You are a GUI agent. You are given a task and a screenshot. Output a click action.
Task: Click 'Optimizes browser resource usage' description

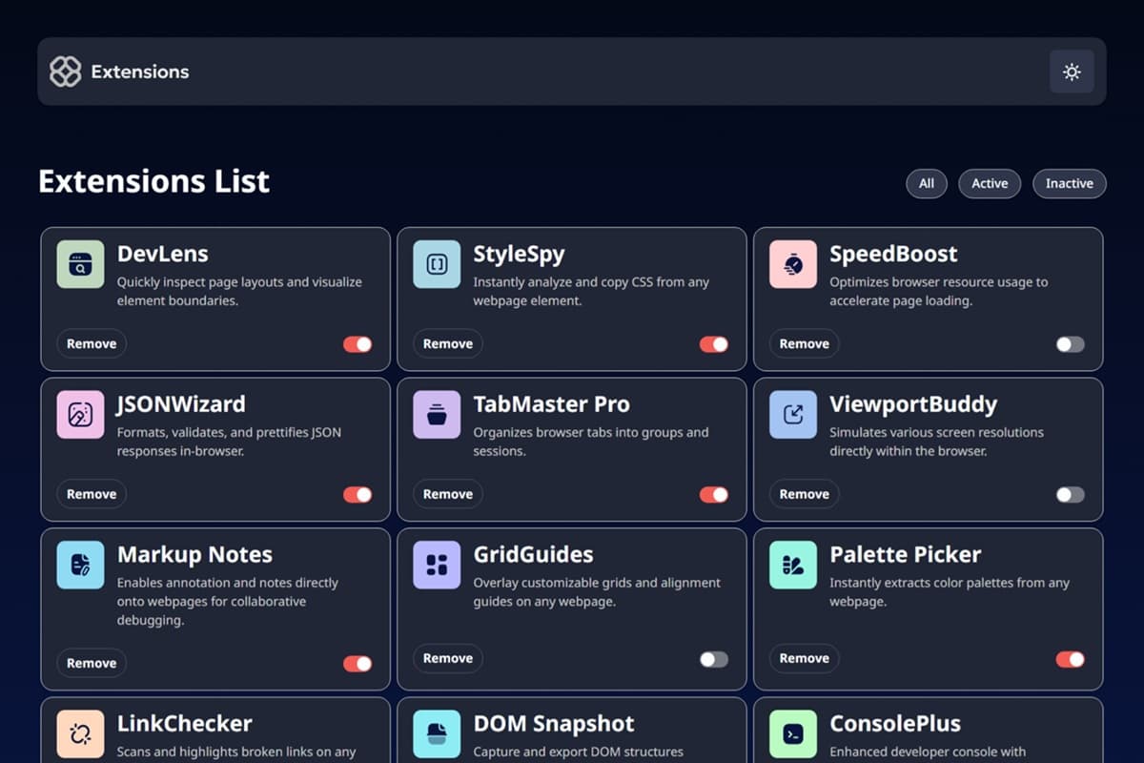(939, 291)
